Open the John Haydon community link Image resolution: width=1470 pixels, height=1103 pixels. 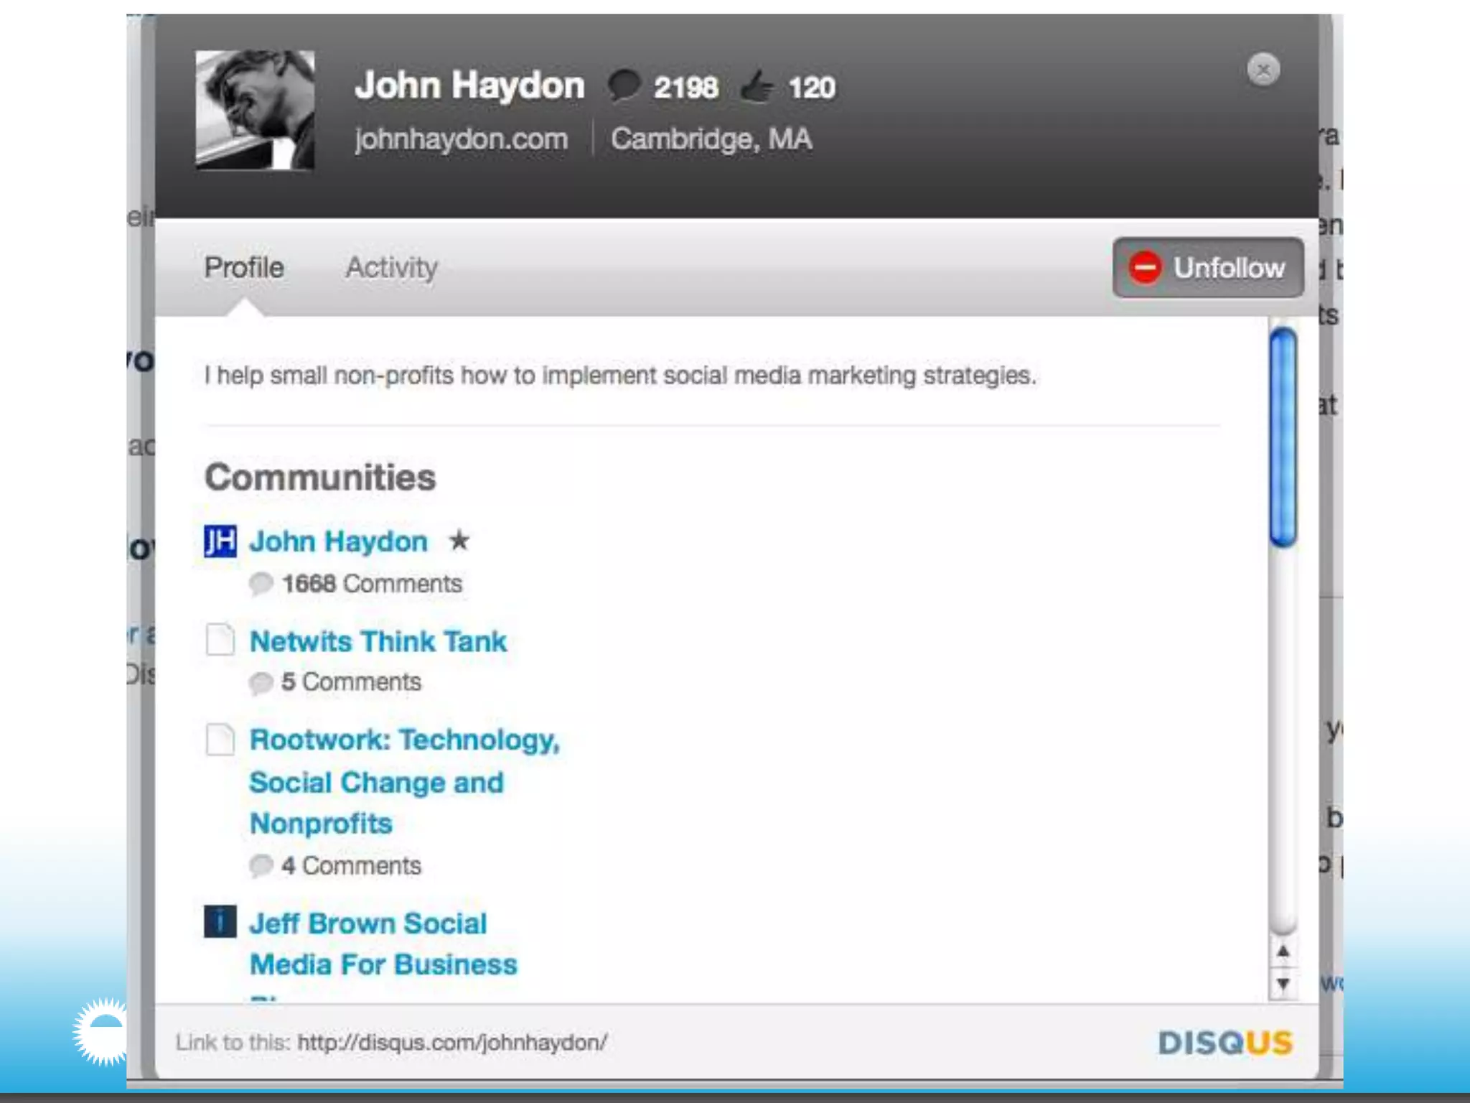pyautogui.click(x=338, y=541)
